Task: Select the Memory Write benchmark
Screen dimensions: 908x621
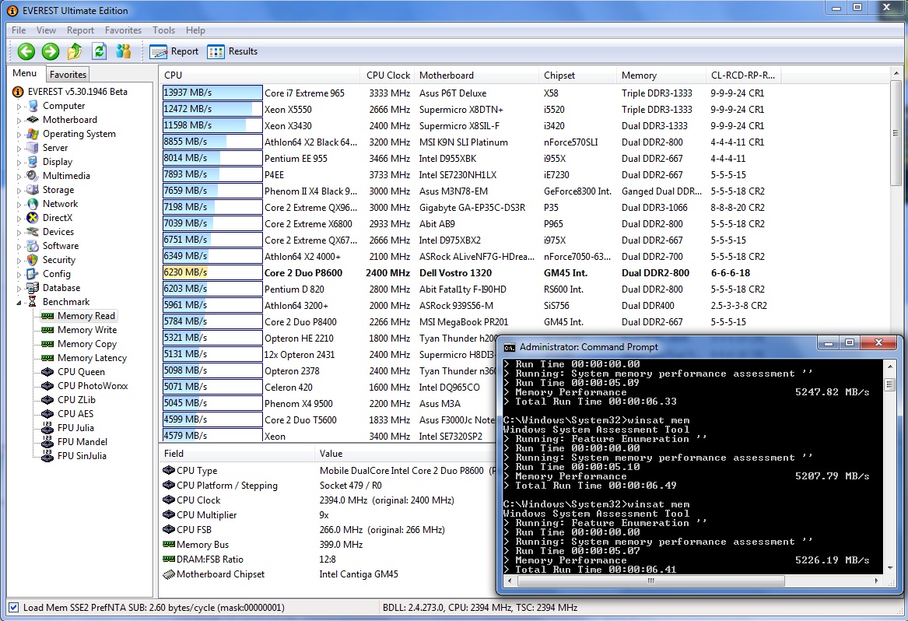Action: [87, 330]
